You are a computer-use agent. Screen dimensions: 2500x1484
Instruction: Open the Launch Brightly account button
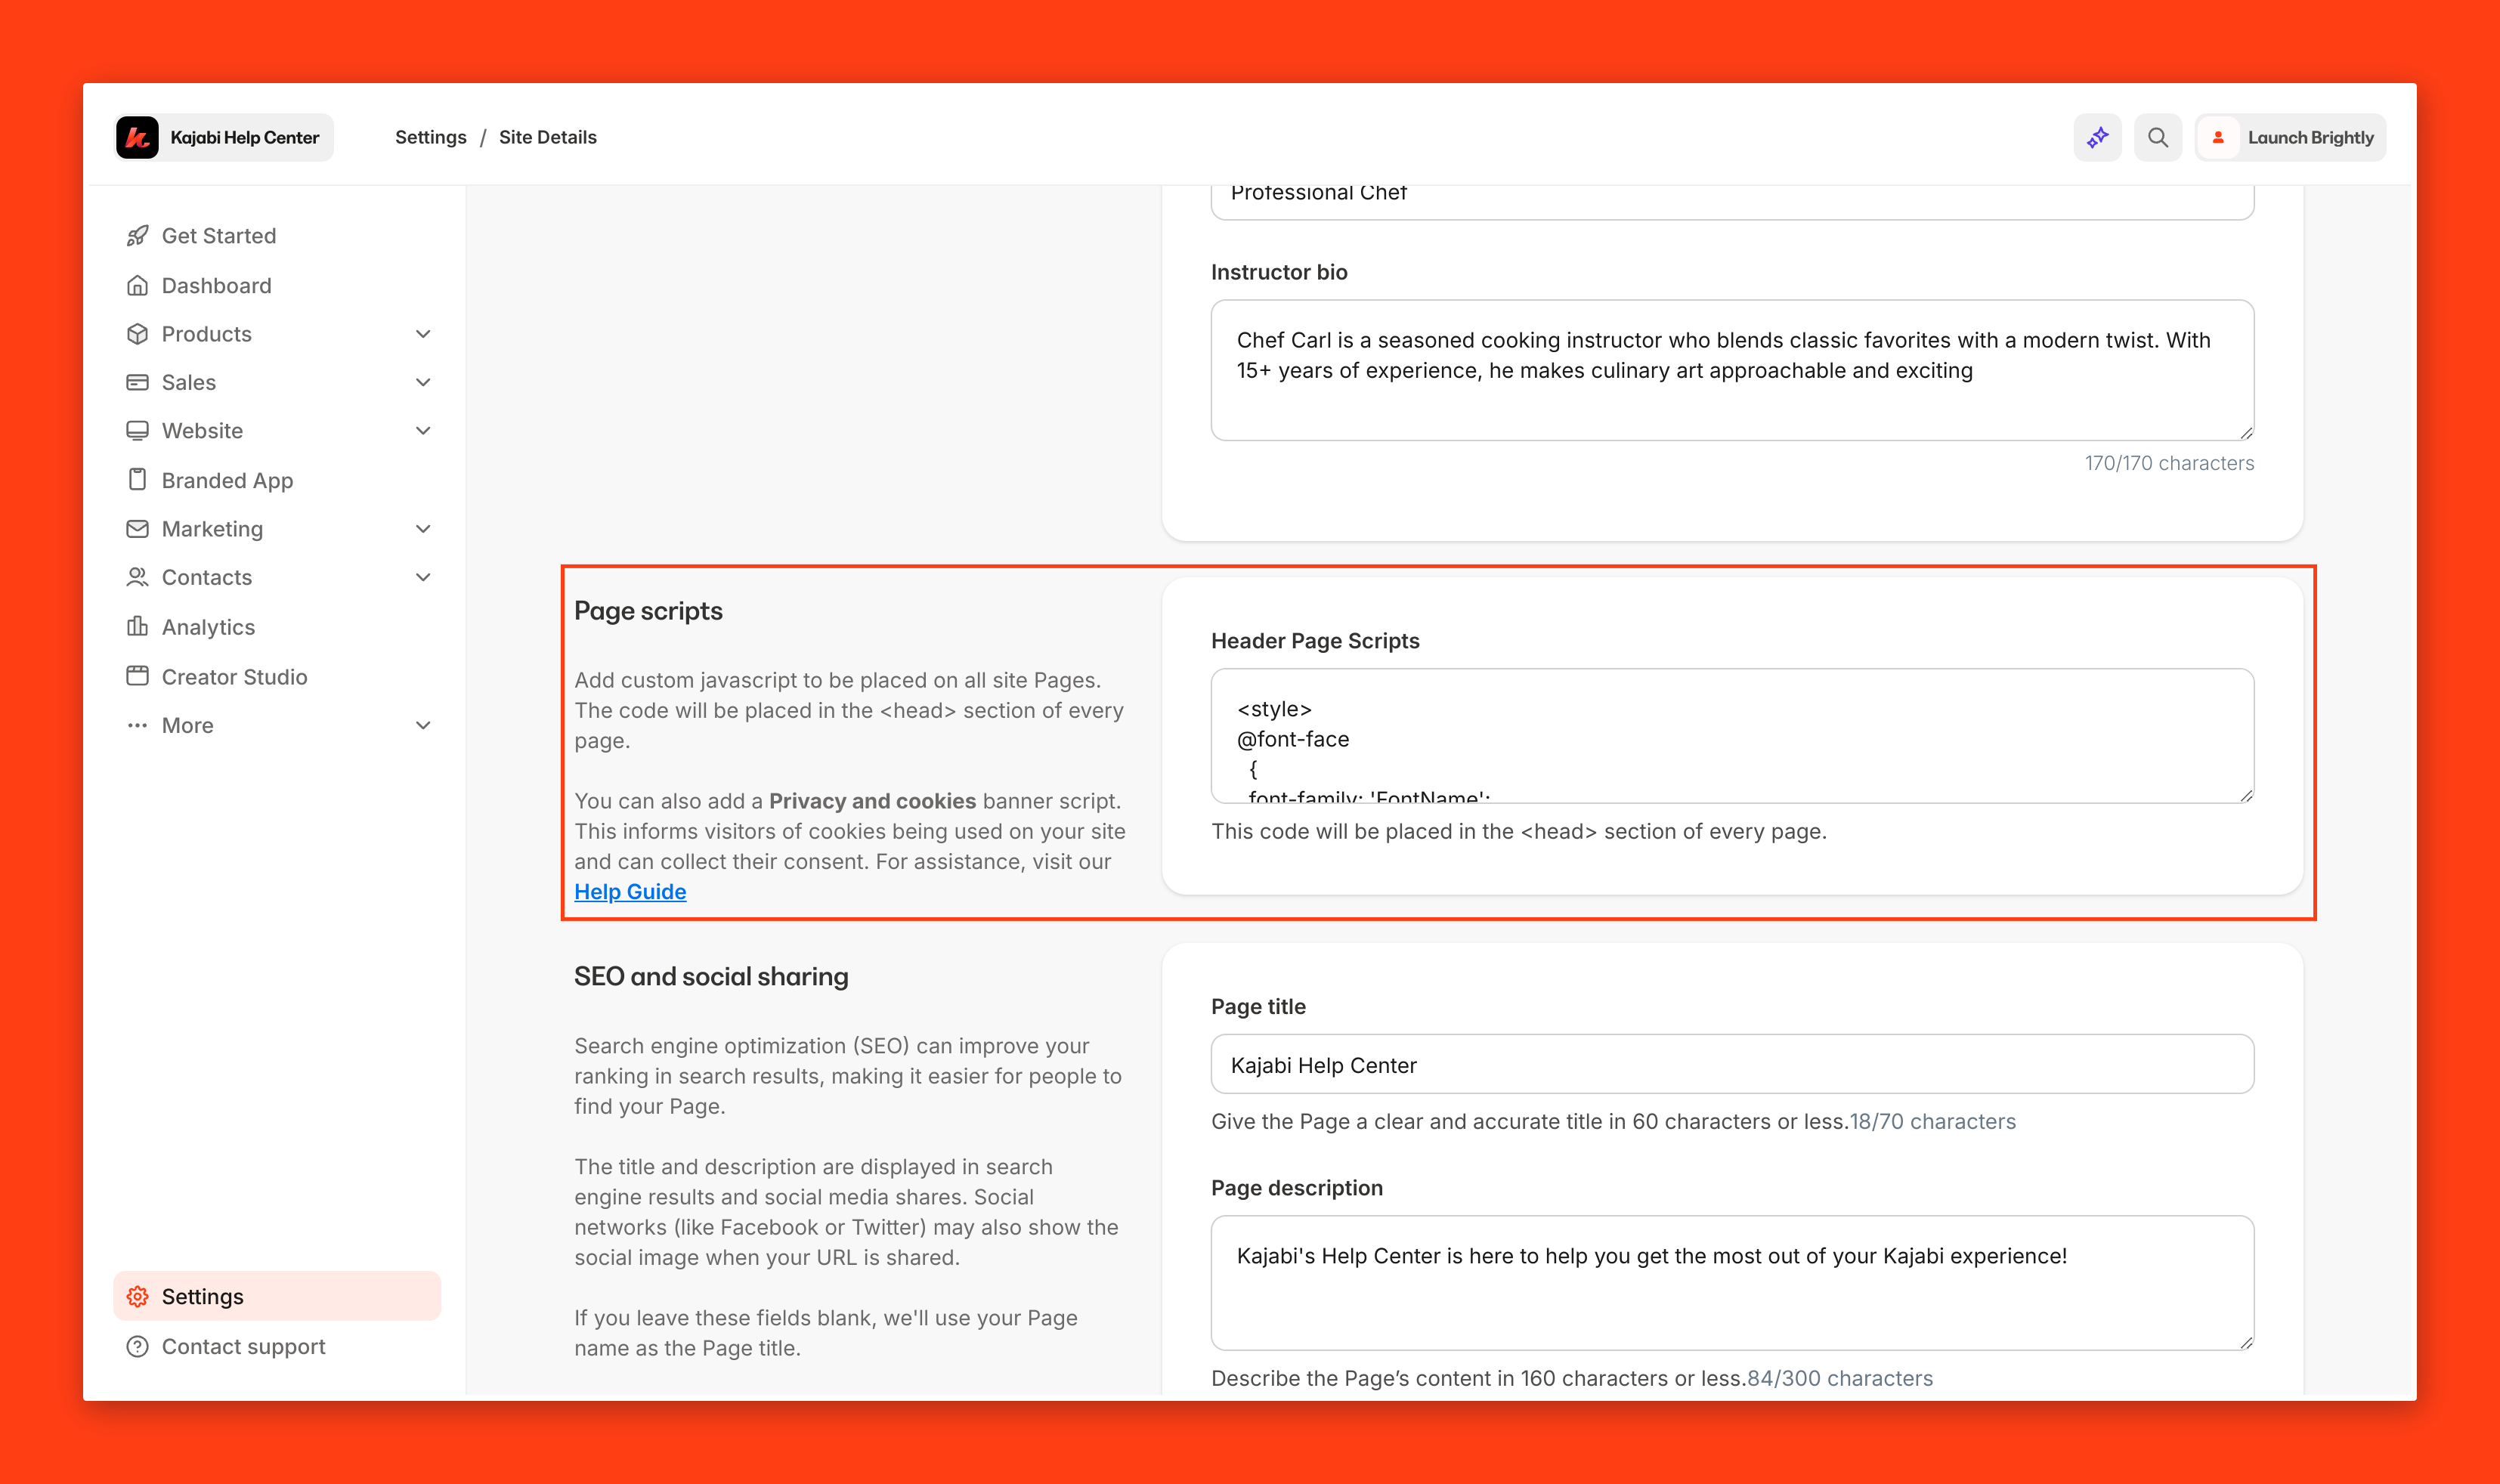tap(2291, 137)
